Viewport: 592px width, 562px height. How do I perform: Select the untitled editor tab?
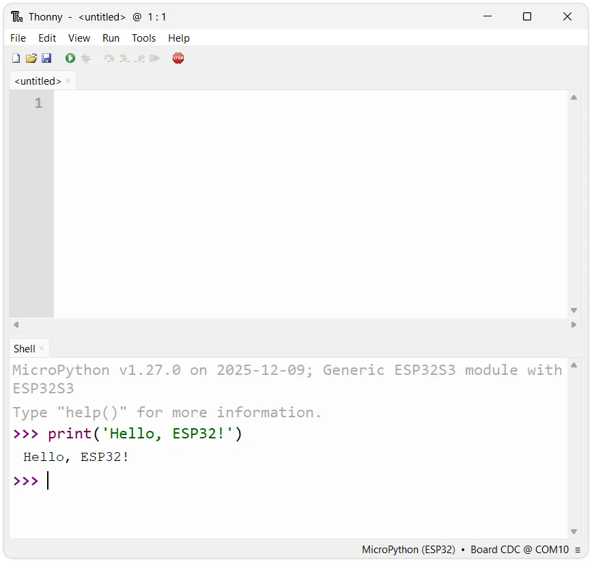pyautogui.click(x=38, y=81)
